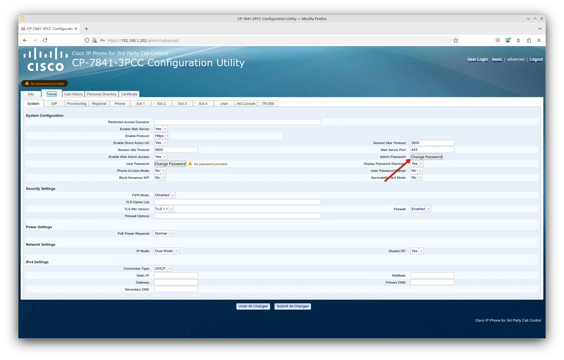
Task: Click the list all tabs chevron
Action: pyautogui.click(x=540, y=29)
